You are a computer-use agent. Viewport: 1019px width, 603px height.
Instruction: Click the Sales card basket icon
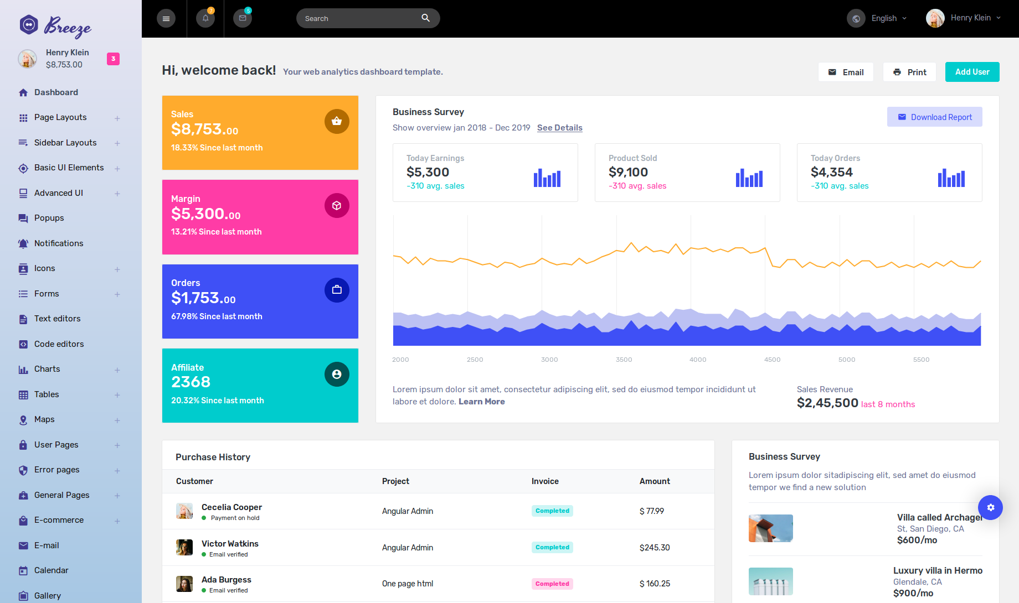pyautogui.click(x=337, y=121)
